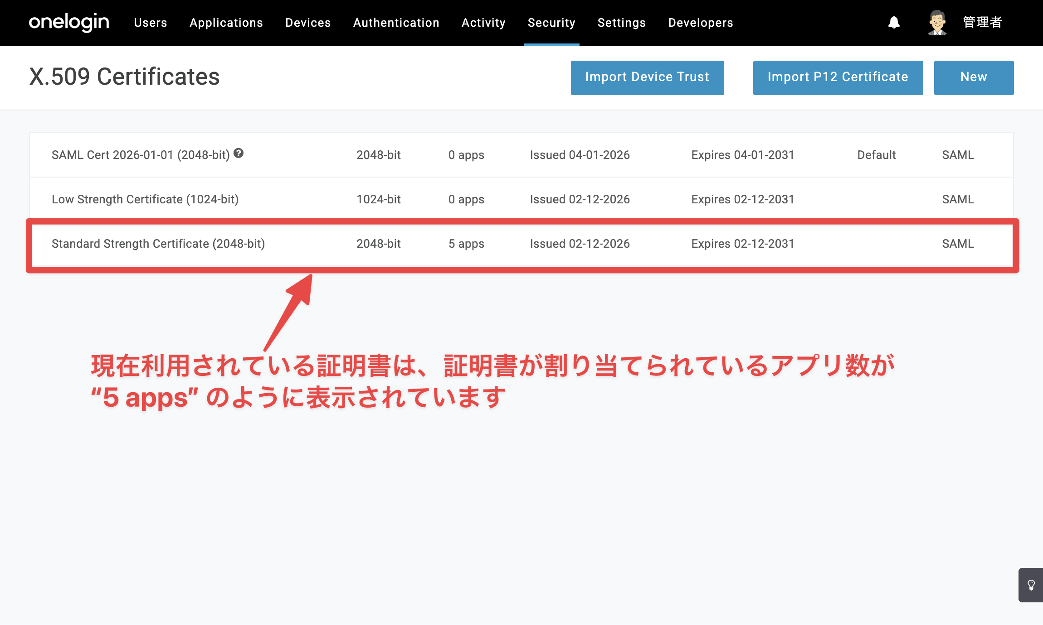Open the notifications bell
The width and height of the screenshot is (1043, 625).
894,22
